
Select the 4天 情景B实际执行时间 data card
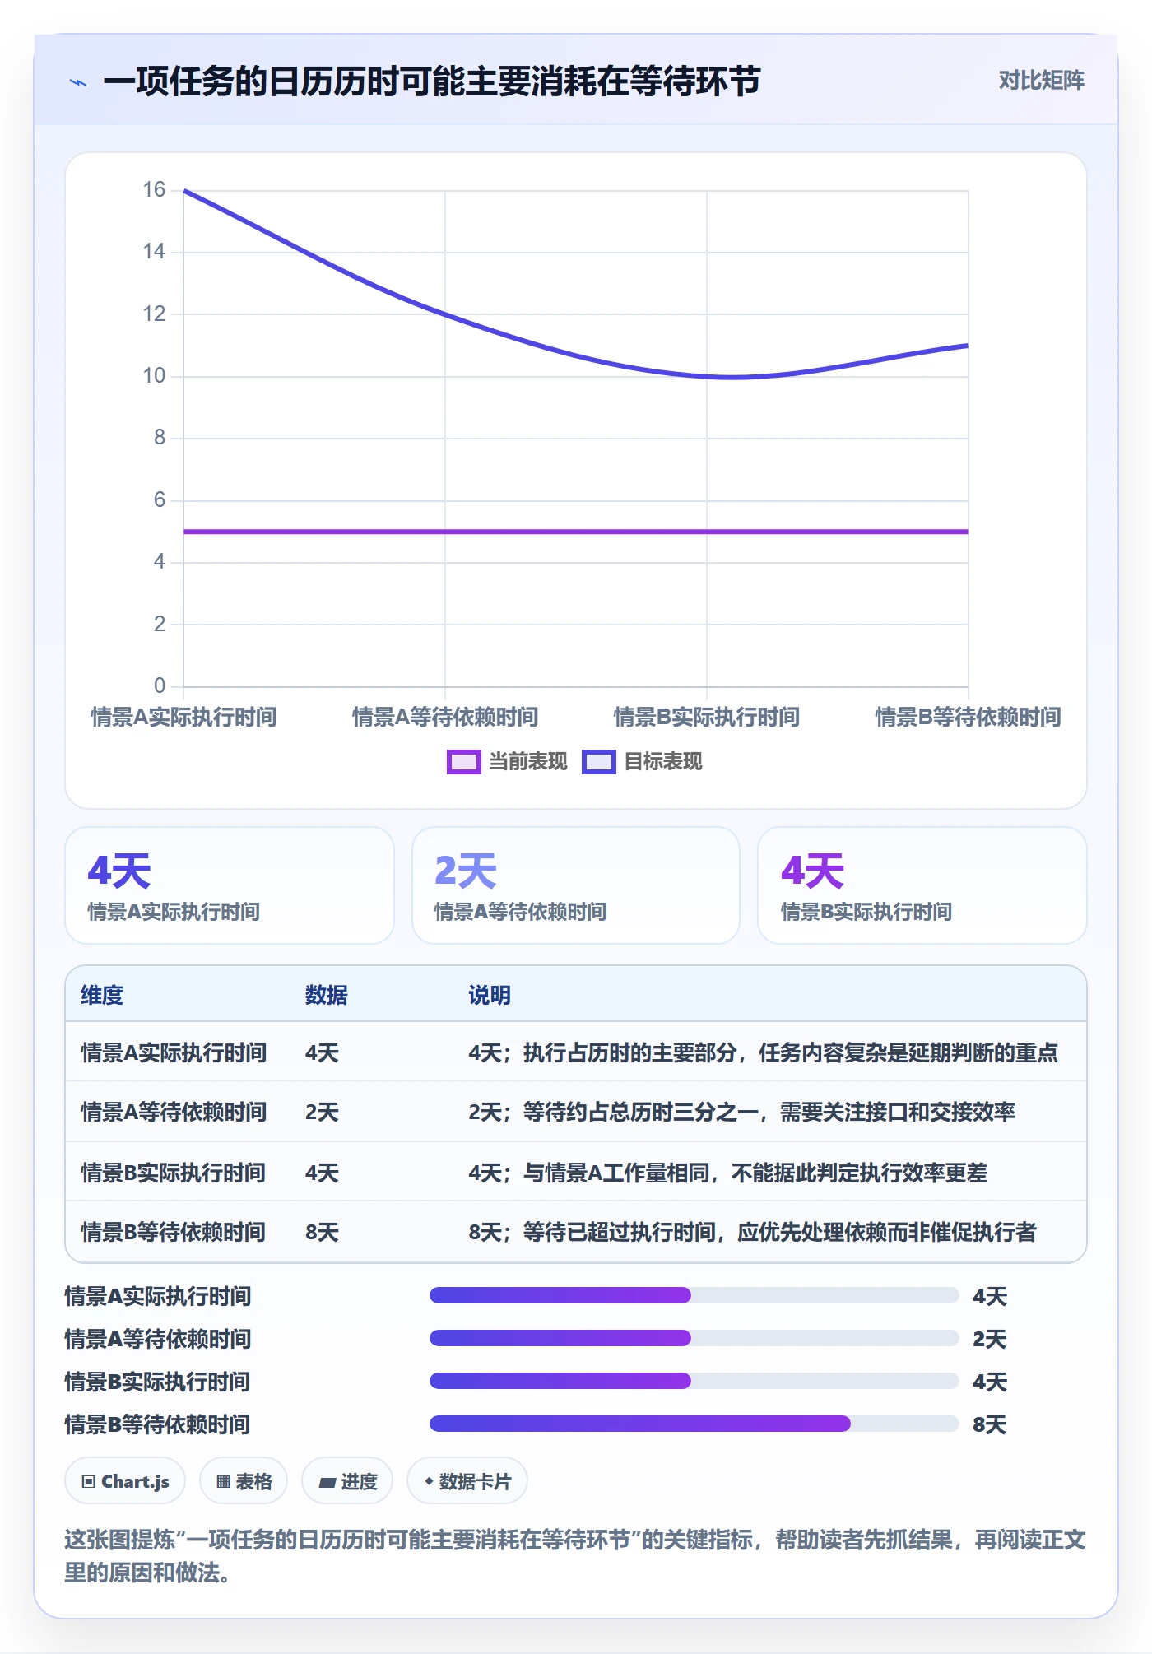[922, 885]
